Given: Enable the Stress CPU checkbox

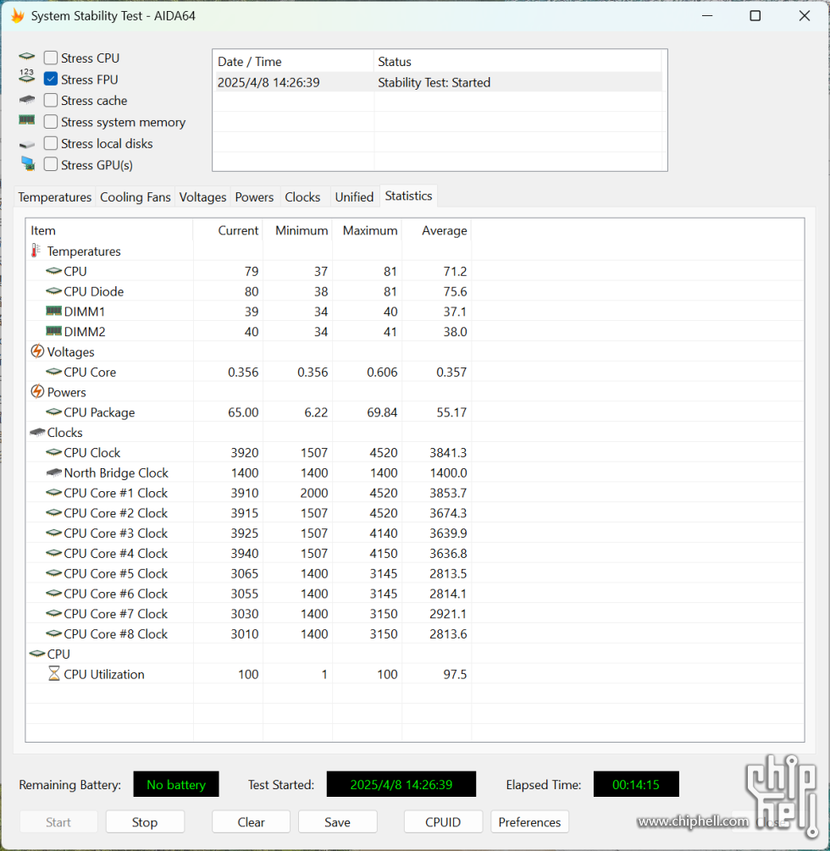Looking at the screenshot, I should pyautogui.click(x=51, y=58).
